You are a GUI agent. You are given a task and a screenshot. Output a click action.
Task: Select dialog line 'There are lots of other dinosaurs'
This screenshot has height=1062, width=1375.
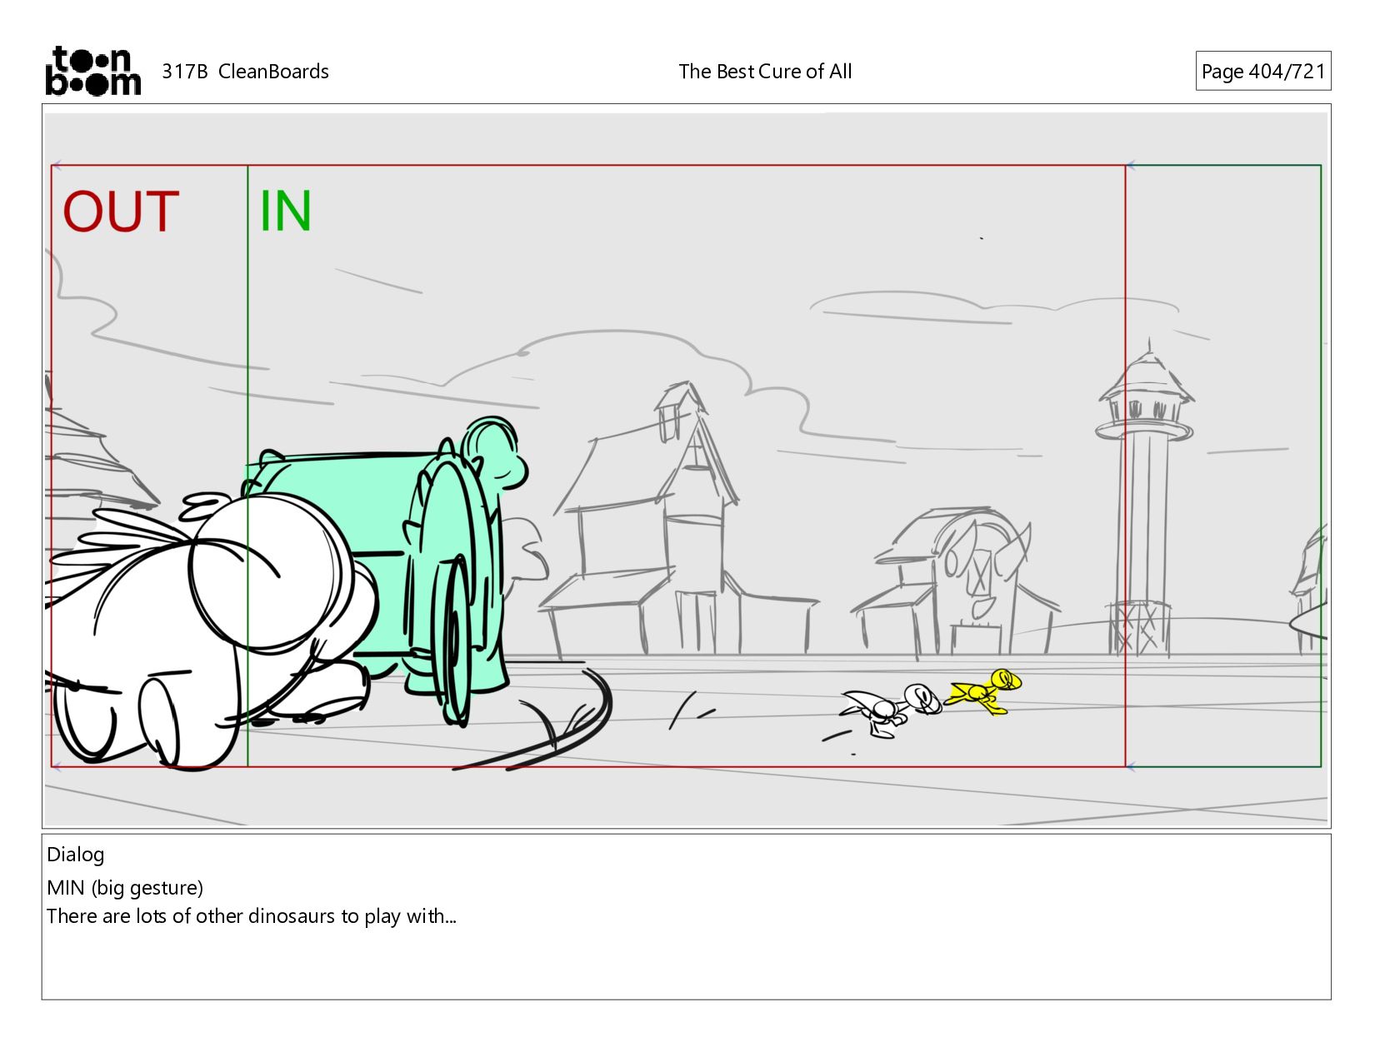(x=252, y=916)
